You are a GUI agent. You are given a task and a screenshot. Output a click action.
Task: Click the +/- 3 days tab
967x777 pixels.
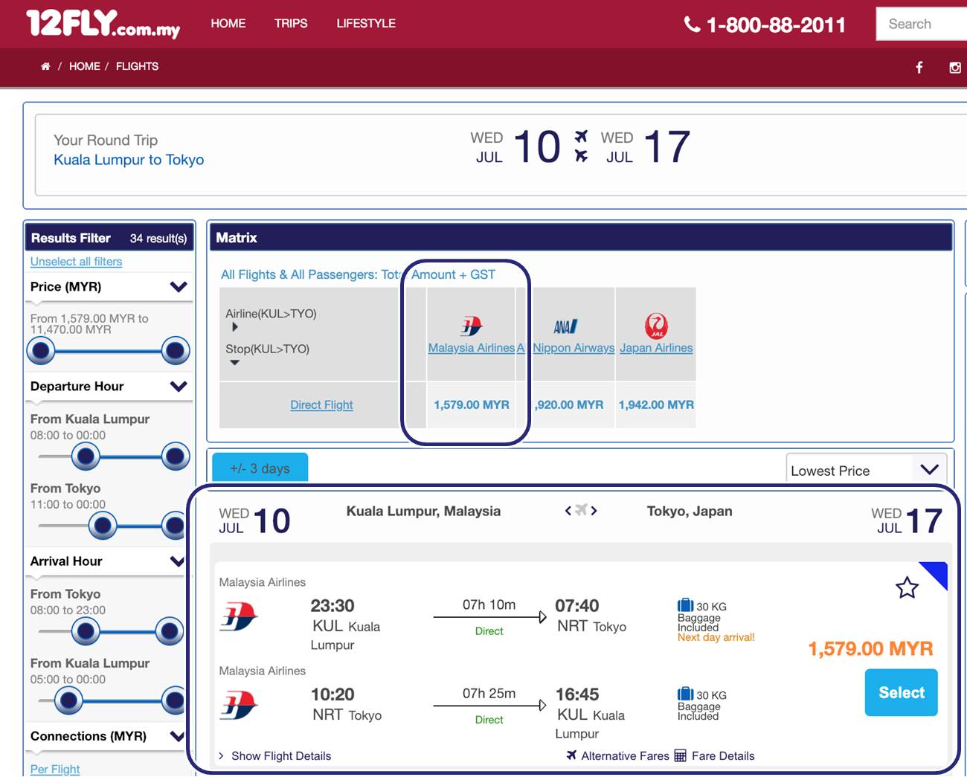coord(260,468)
